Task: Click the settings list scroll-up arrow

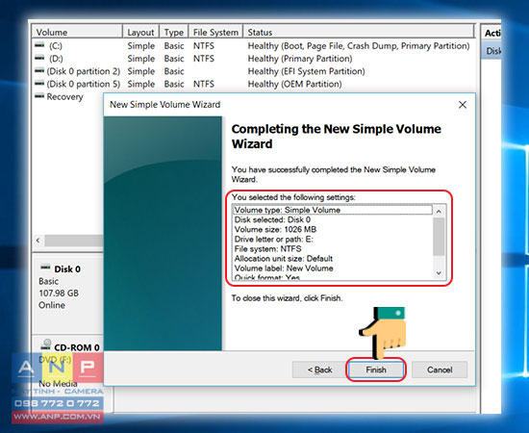Action: 439,212
